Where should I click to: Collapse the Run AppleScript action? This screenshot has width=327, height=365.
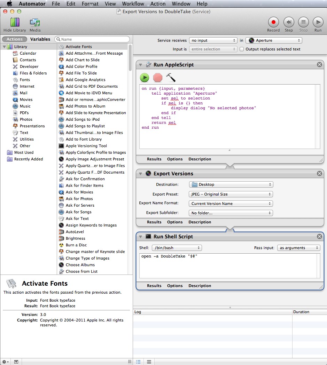pos(140,65)
